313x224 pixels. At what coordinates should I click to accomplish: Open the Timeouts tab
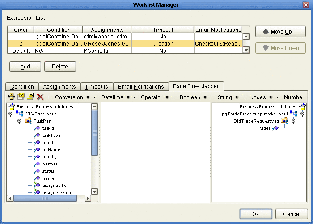pos(97,86)
